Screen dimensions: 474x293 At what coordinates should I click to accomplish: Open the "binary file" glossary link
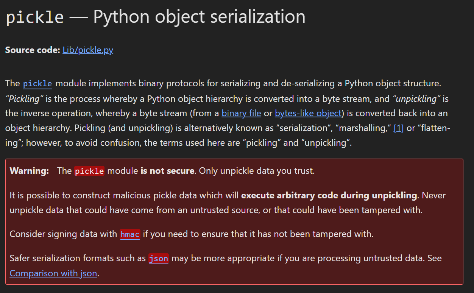[241, 113]
